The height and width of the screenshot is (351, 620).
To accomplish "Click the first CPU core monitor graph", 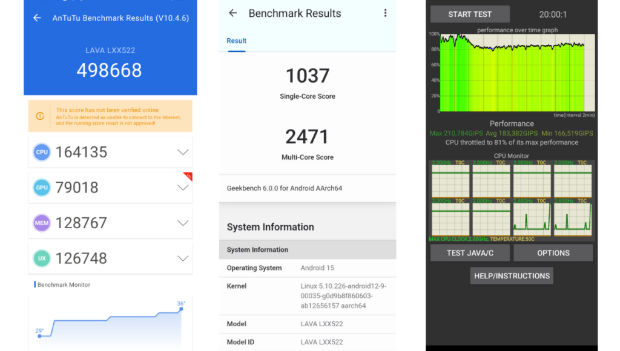I will click(x=450, y=181).
